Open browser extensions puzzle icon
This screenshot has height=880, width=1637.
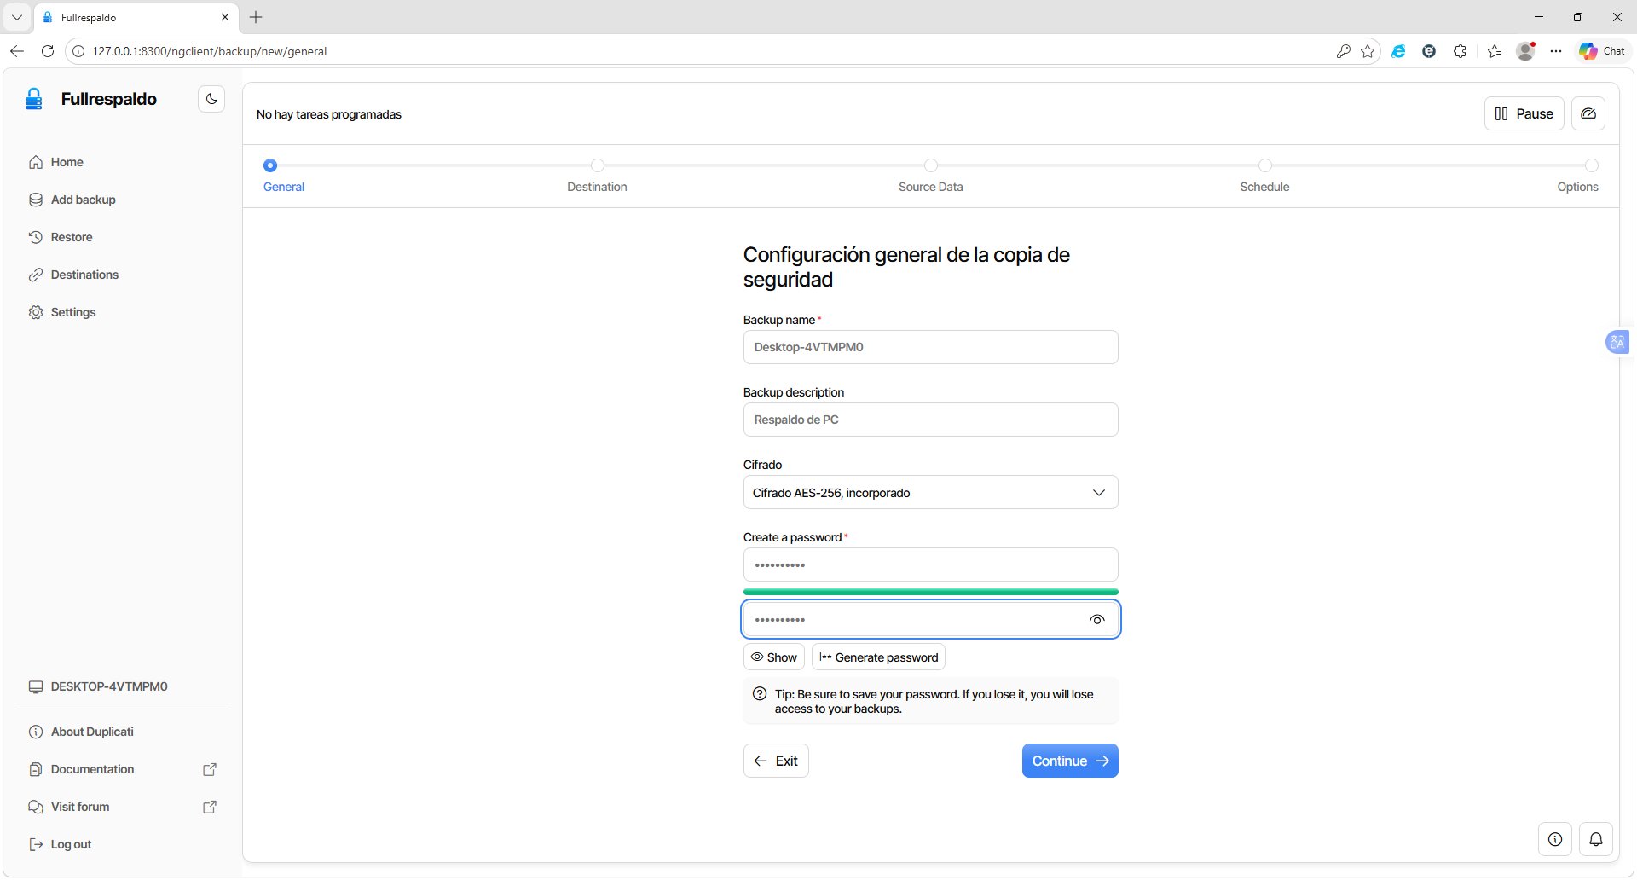point(1460,51)
